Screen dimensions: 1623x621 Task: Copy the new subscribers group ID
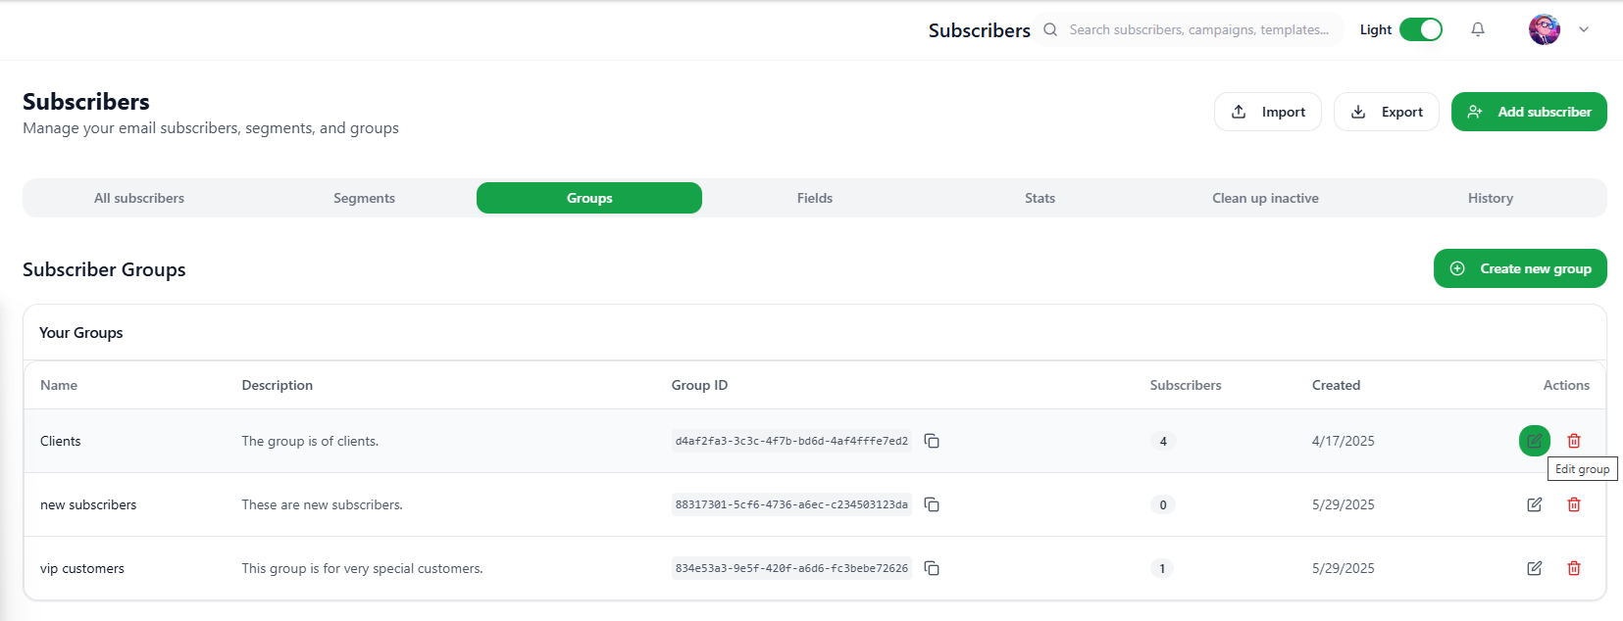click(x=932, y=504)
